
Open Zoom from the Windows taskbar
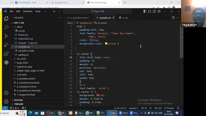(x=123, y=113)
